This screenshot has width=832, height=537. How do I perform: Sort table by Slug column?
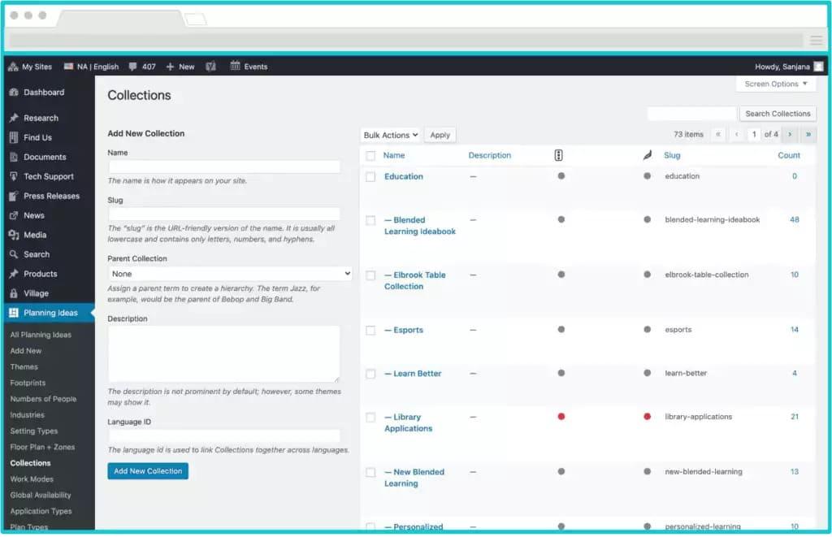672,155
